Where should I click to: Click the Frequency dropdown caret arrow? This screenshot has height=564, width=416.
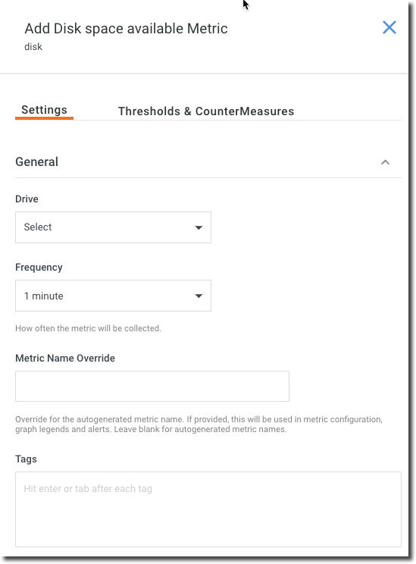pos(199,296)
